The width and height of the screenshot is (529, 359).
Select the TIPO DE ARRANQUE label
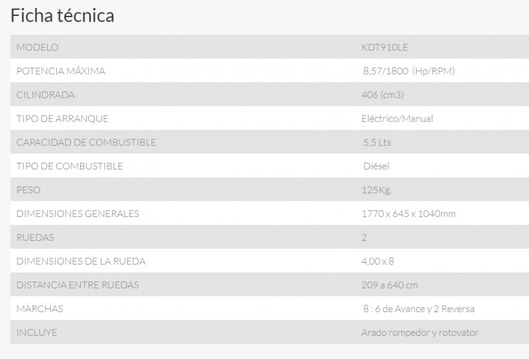[62, 119]
